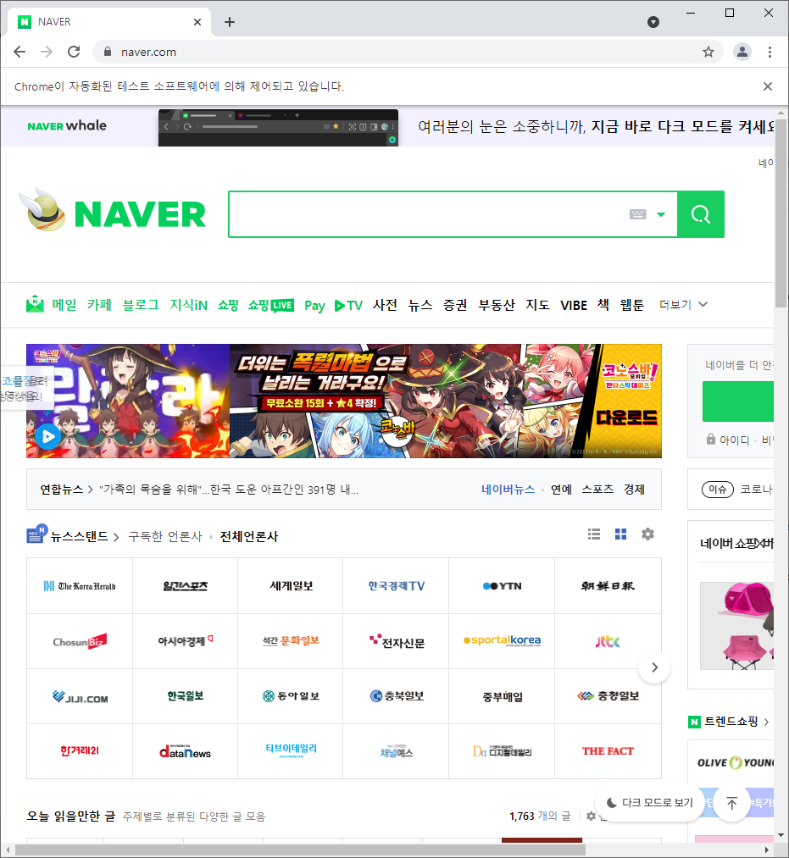The height and width of the screenshot is (858, 789).
Task: Click 아이디 find ID link with lock
Action: (x=728, y=440)
